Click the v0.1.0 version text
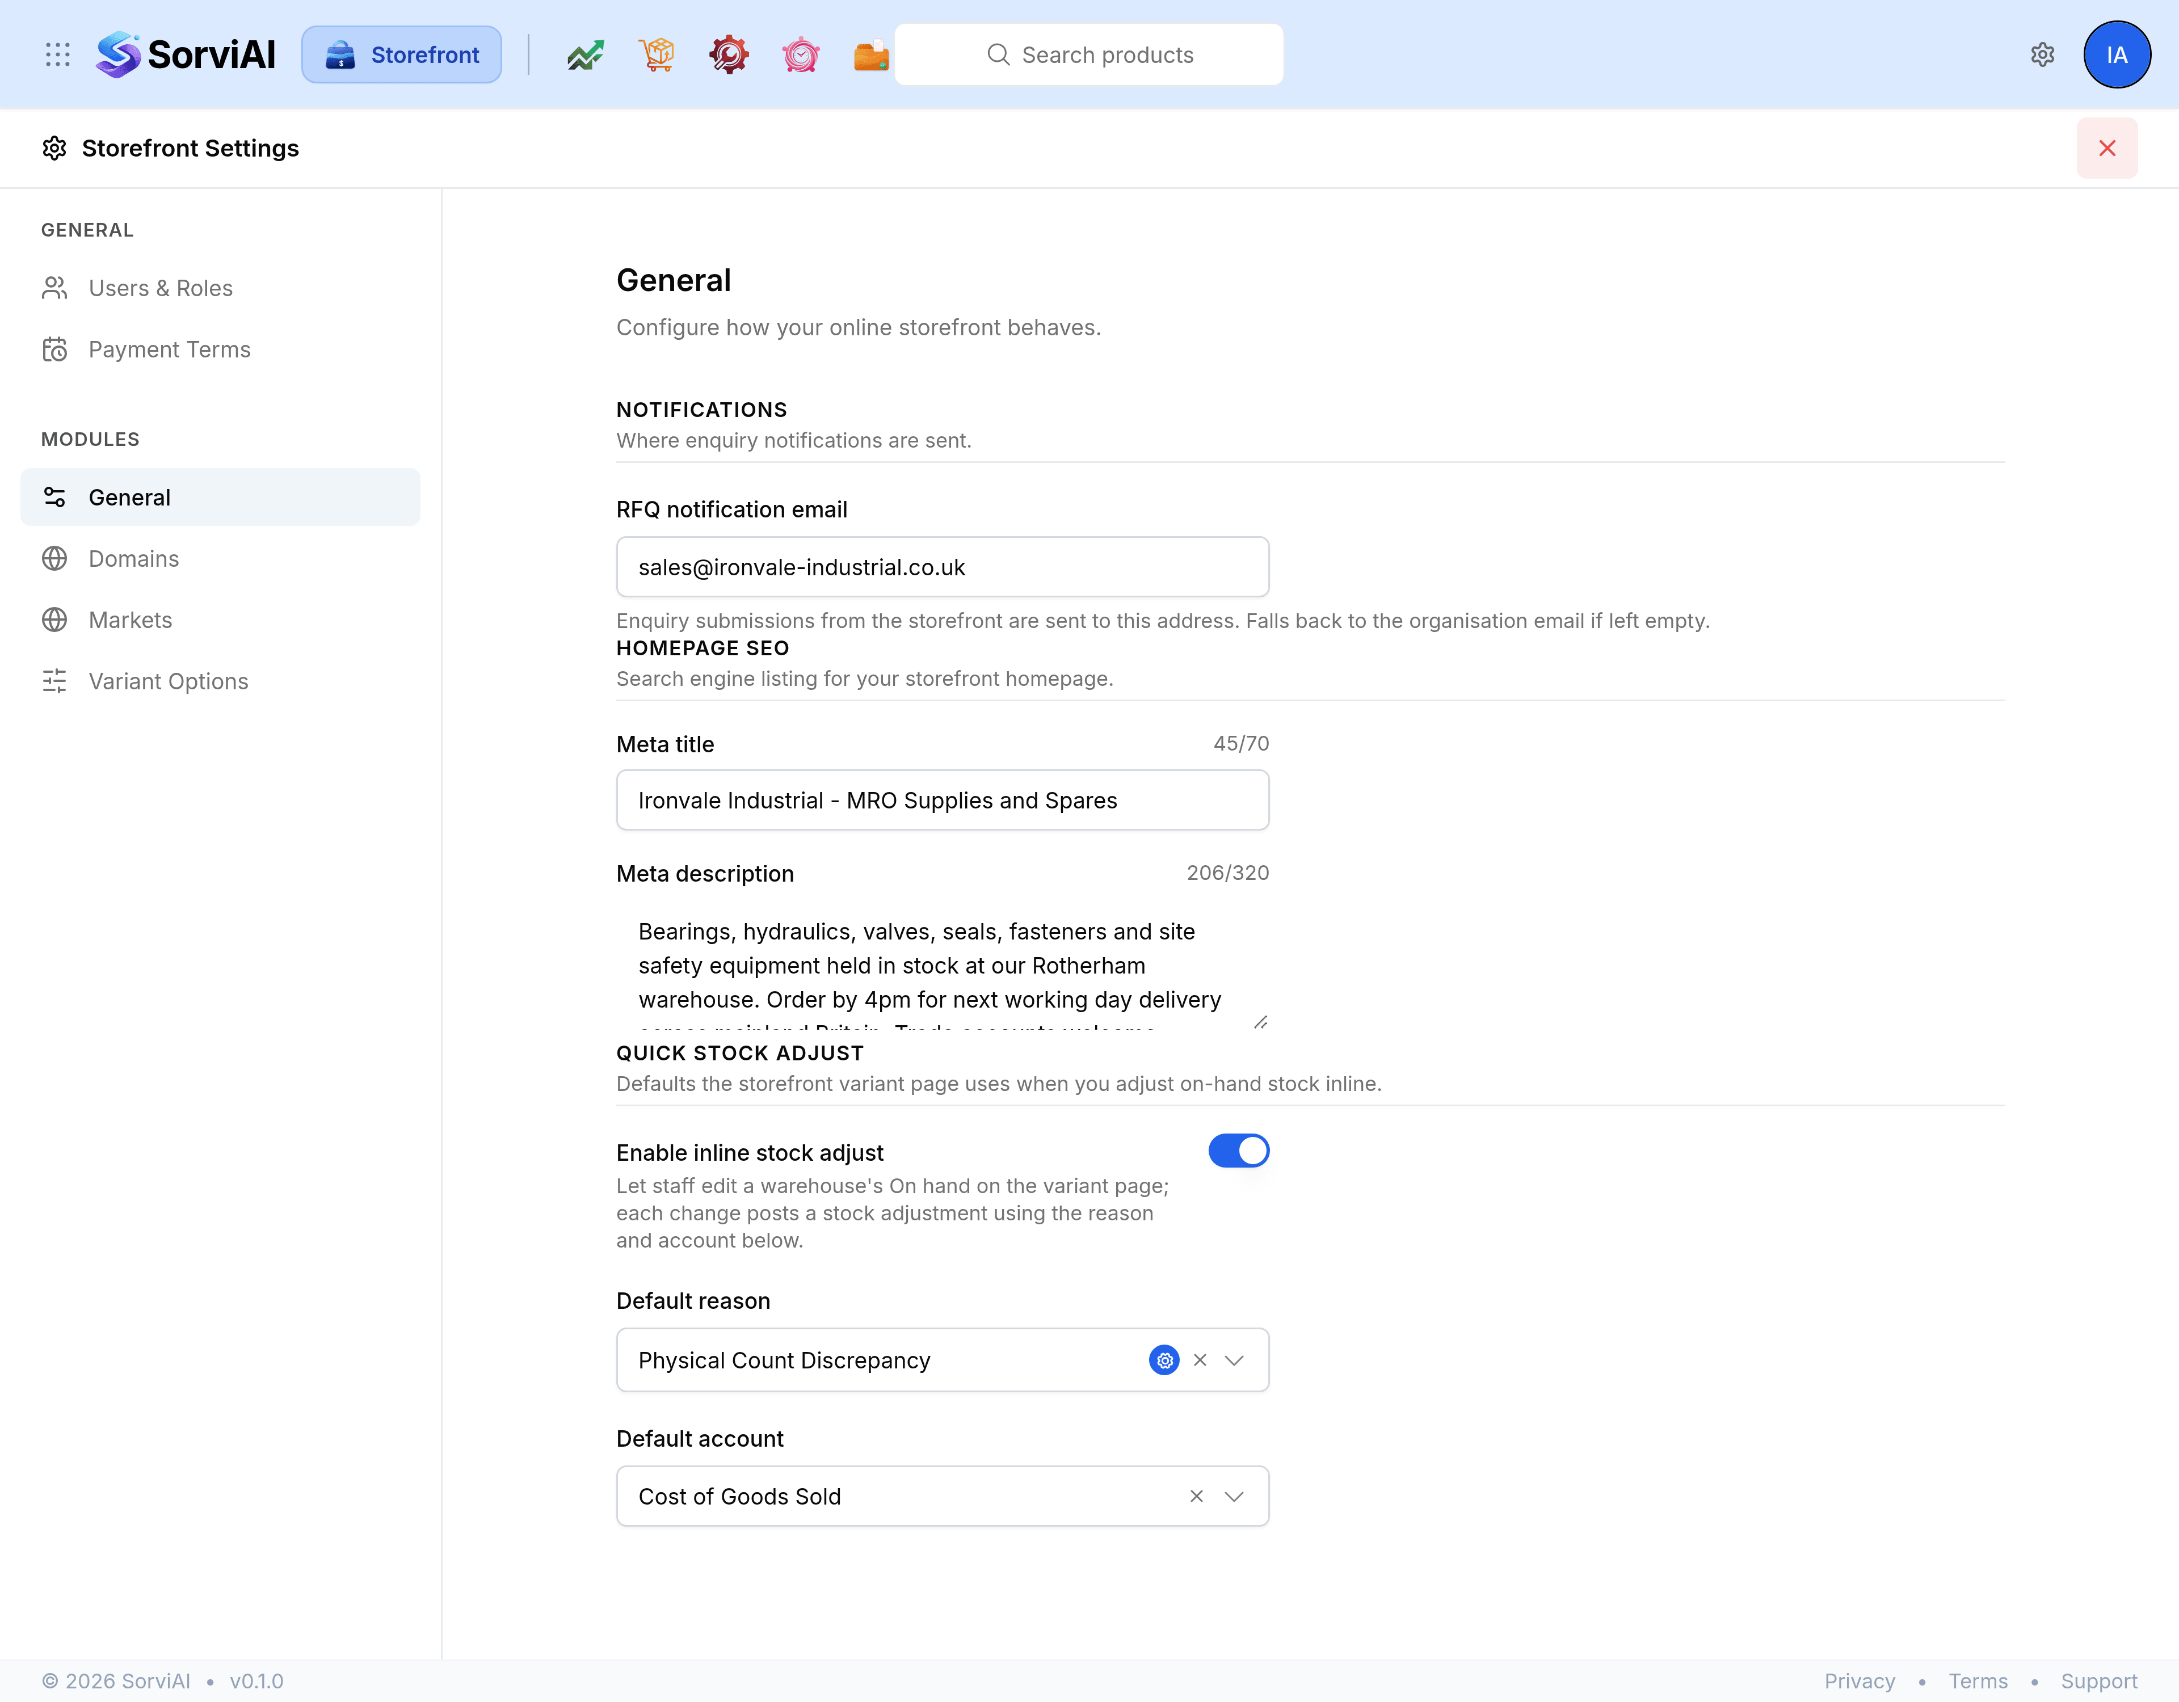 pyautogui.click(x=256, y=1681)
